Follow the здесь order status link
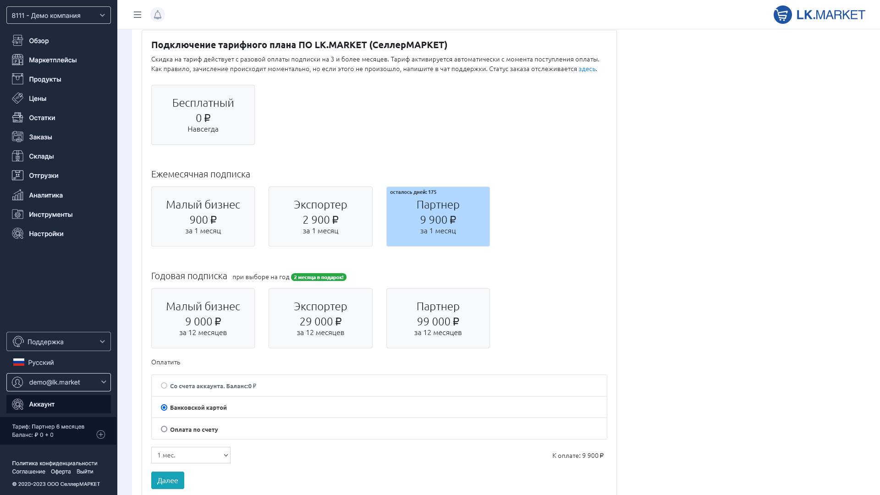The height and width of the screenshot is (495, 880). point(587,69)
